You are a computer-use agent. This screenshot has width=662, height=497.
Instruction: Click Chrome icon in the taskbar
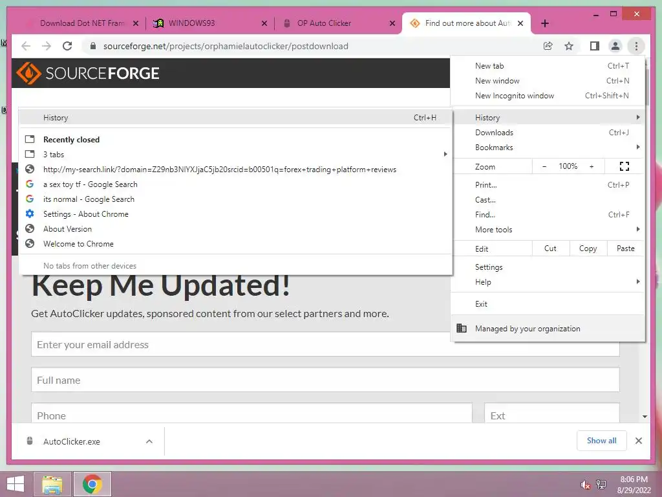(92, 484)
